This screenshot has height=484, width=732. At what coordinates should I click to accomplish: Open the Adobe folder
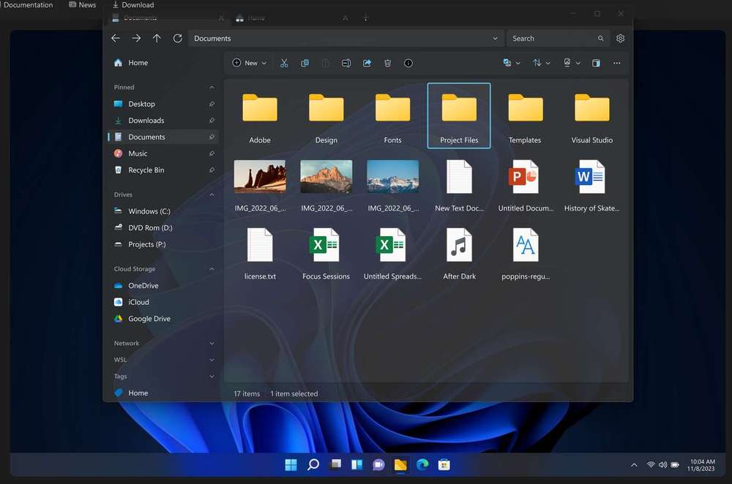(x=260, y=116)
